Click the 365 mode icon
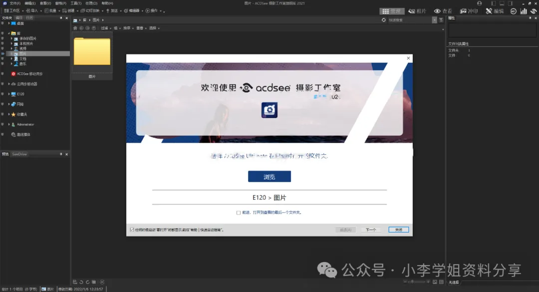The width and height of the screenshot is (539, 292). point(513,11)
